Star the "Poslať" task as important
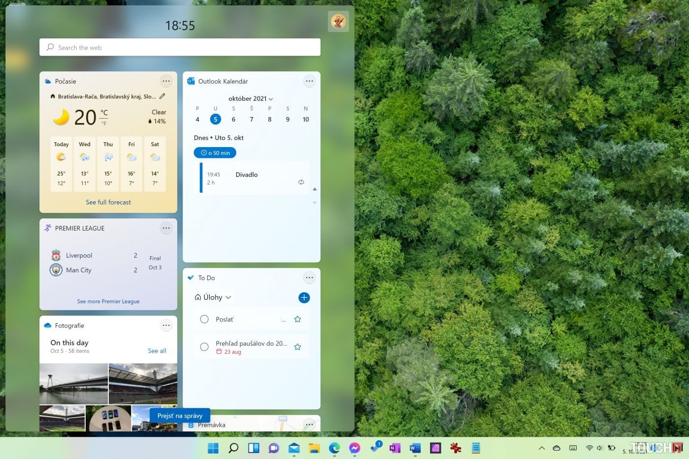This screenshot has width=689, height=459. (297, 319)
